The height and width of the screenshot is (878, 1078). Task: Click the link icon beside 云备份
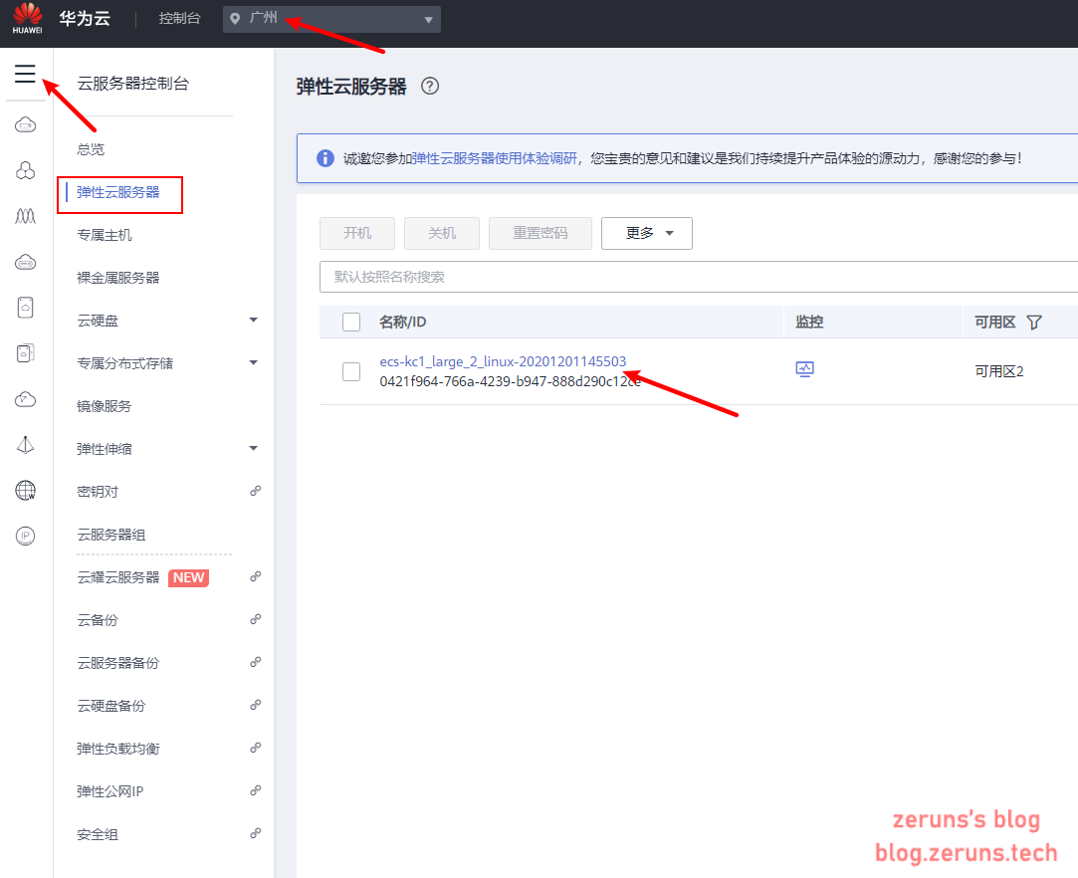click(255, 619)
